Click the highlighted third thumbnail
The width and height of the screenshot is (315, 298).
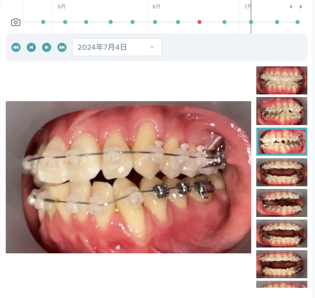282,142
